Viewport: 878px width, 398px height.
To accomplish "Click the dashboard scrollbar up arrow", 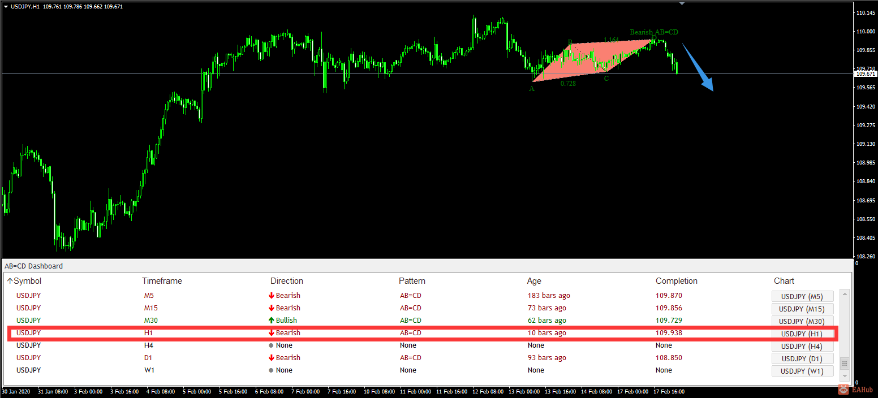I will point(845,293).
